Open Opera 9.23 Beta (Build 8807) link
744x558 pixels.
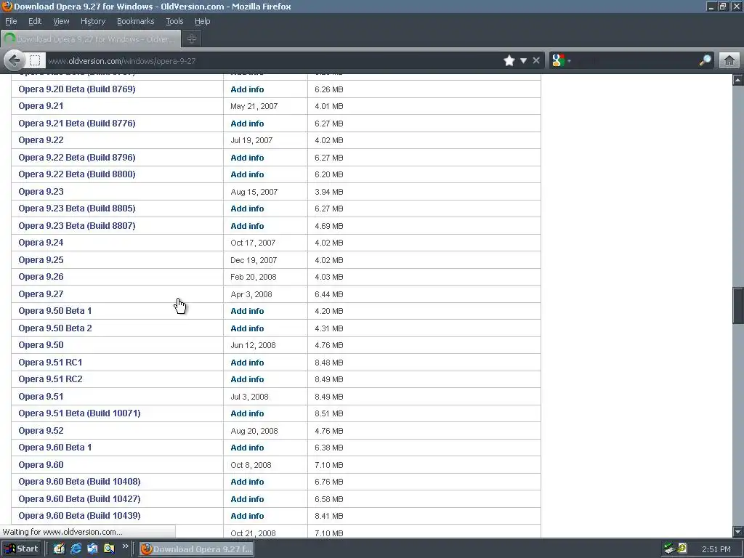pyautogui.click(x=77, y=226)
